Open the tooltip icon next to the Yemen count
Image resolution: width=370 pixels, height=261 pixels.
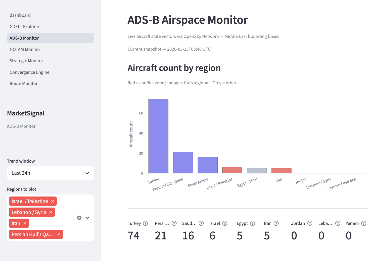point(364,223)
